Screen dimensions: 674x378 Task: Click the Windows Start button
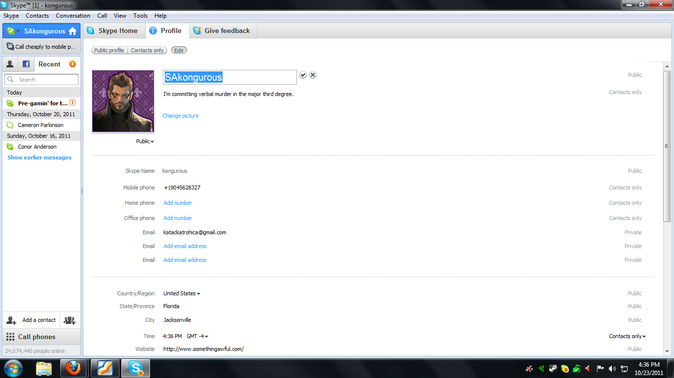[x=13, y=368]
